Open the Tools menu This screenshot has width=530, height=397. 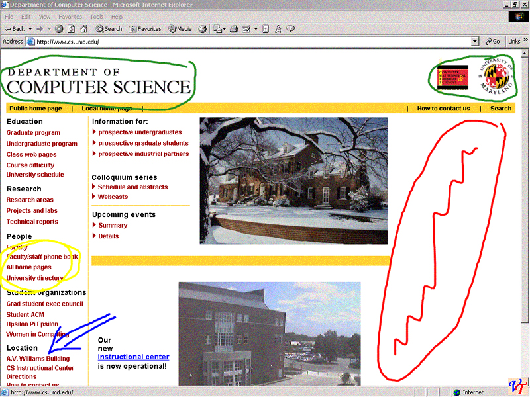97,17
